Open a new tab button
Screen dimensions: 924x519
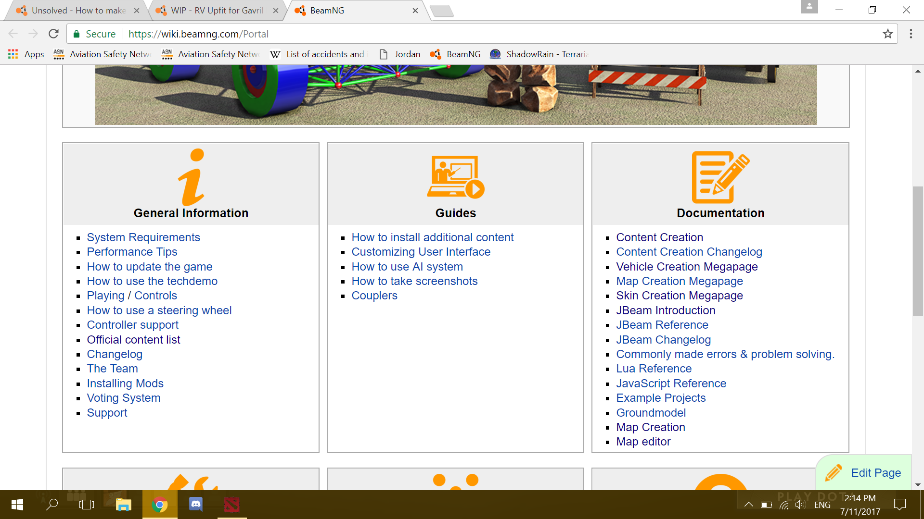click(x=442, y=11)
